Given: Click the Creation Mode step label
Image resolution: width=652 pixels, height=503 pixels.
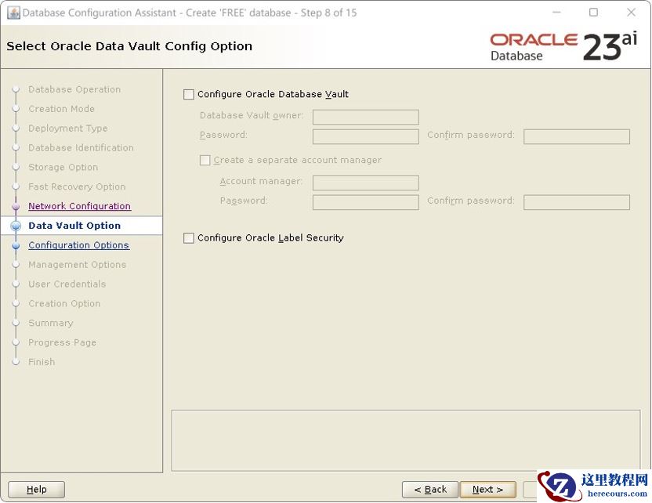Looking at the screenshot, I should coord(62,108).
